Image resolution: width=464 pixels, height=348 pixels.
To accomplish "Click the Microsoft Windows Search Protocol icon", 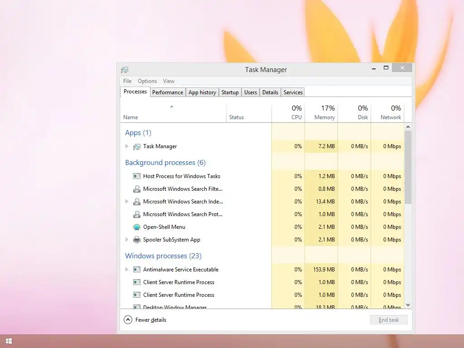I will [x=137, y=214].
